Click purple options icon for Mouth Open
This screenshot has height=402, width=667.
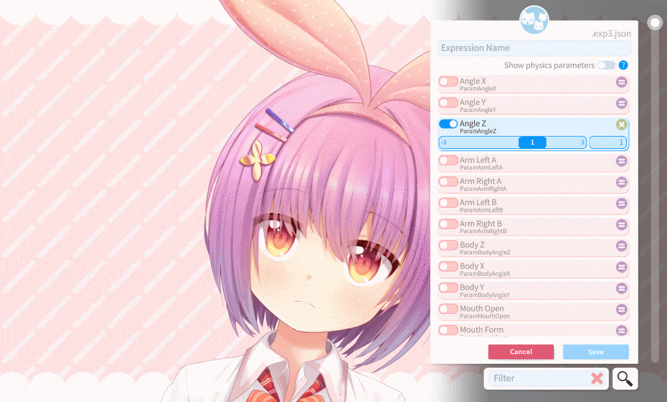[x=621, y=309]
